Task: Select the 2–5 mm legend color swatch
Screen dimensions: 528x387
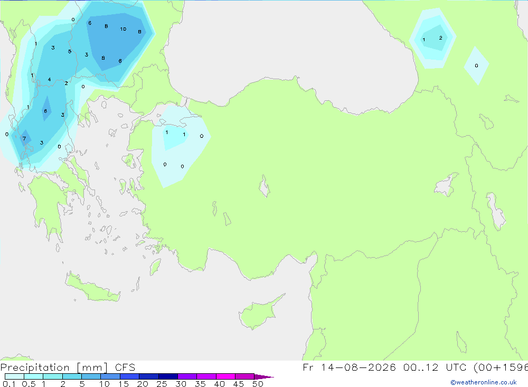Action: point(72,376)
